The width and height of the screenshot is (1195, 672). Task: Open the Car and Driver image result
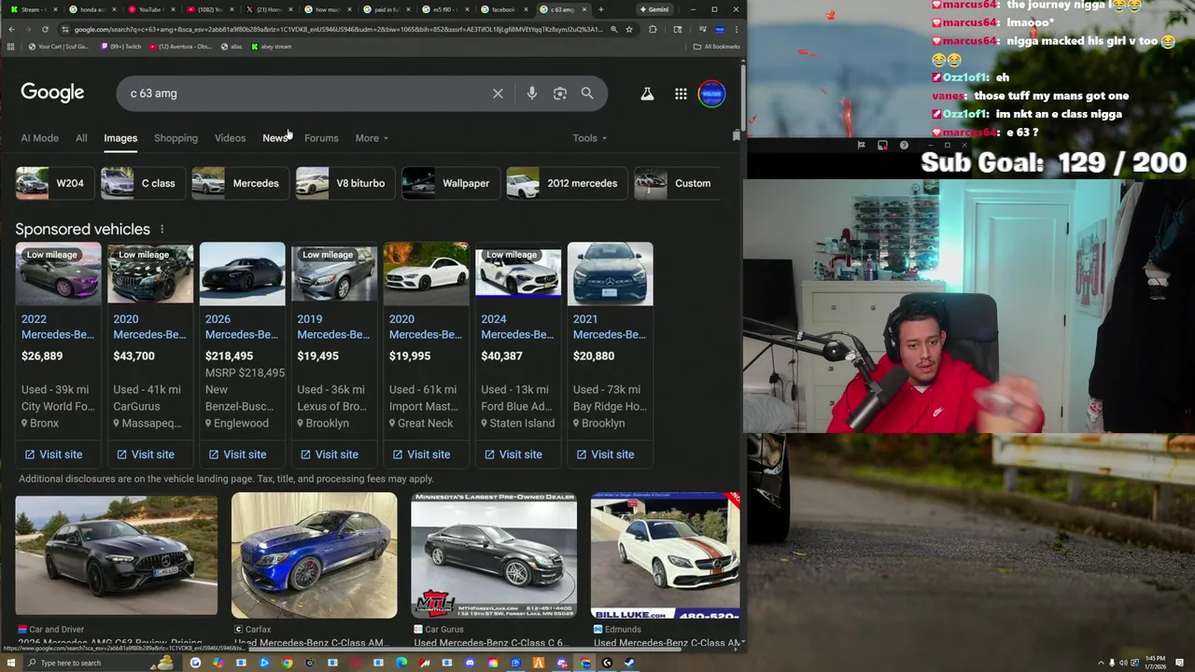tap(116, 556)
